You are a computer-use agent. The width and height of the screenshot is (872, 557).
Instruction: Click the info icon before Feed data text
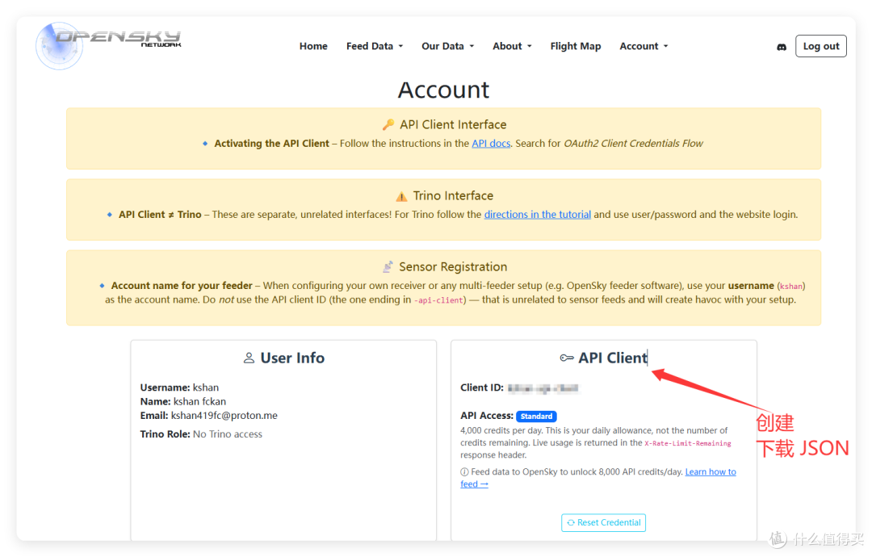click(464, 472)
